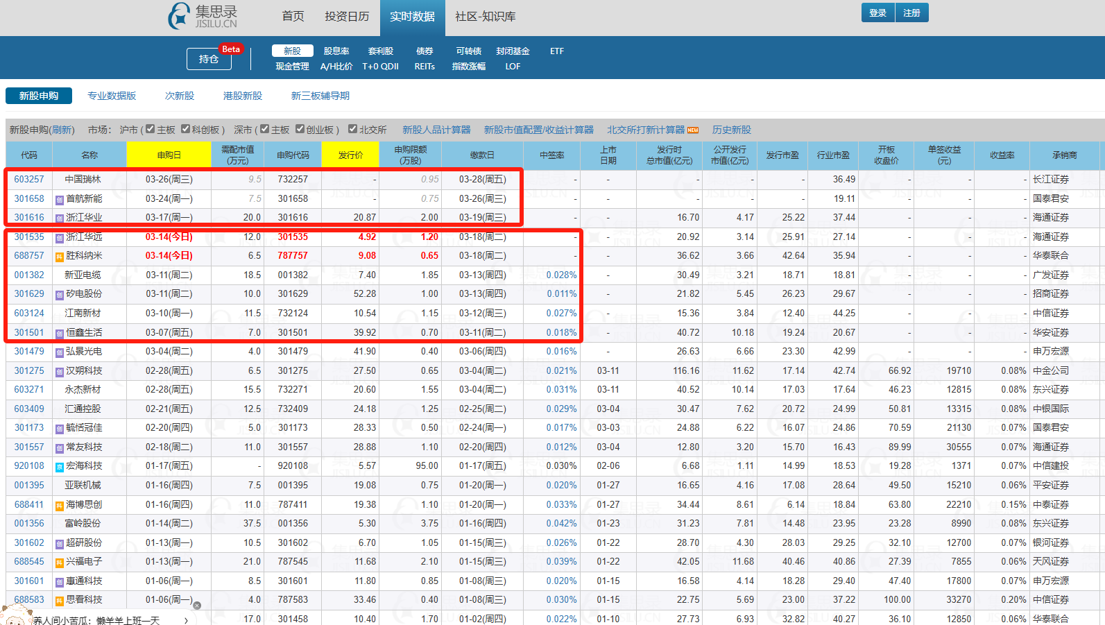Disable the 北交所 market filter checkbox

point(352,129)
